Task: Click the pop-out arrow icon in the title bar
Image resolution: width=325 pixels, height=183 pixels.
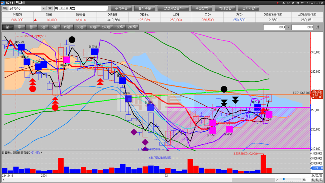Action: pyautogui.click(x=293, y=3)
